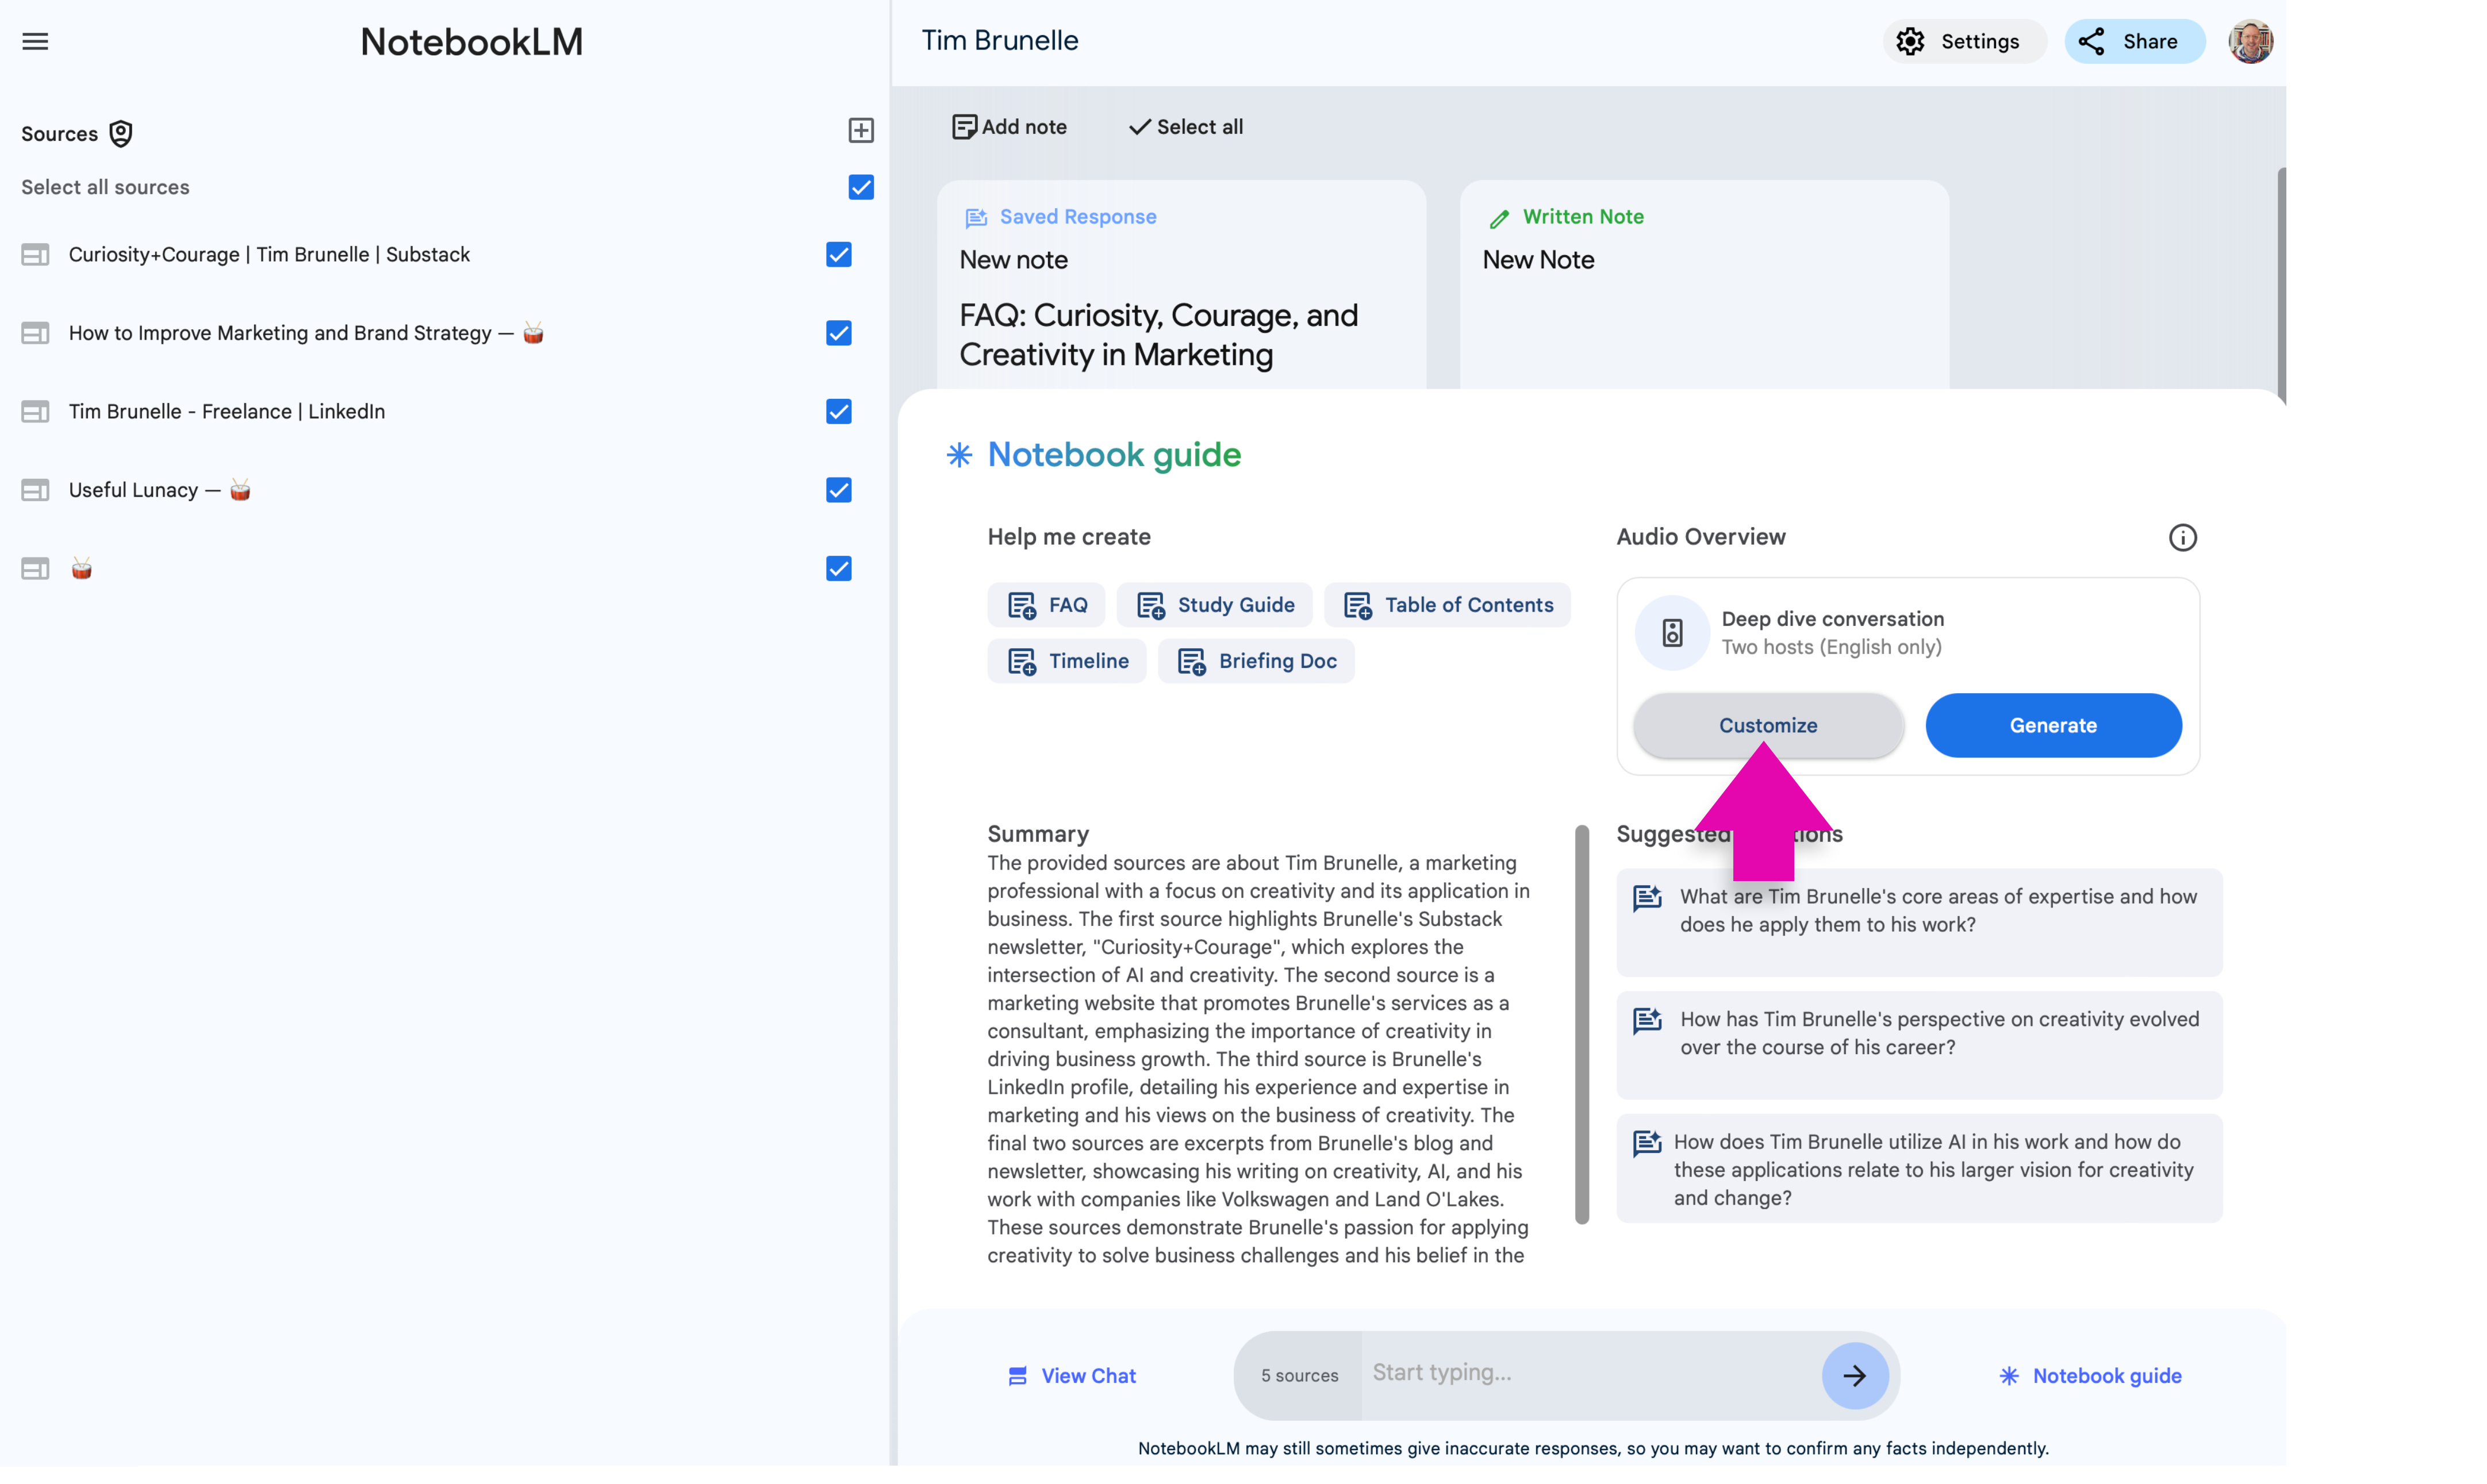Uncheck Useful Lunacy source checkbox

coord(839,490)
